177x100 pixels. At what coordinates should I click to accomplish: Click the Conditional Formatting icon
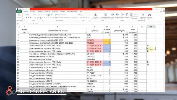(96, 15)
